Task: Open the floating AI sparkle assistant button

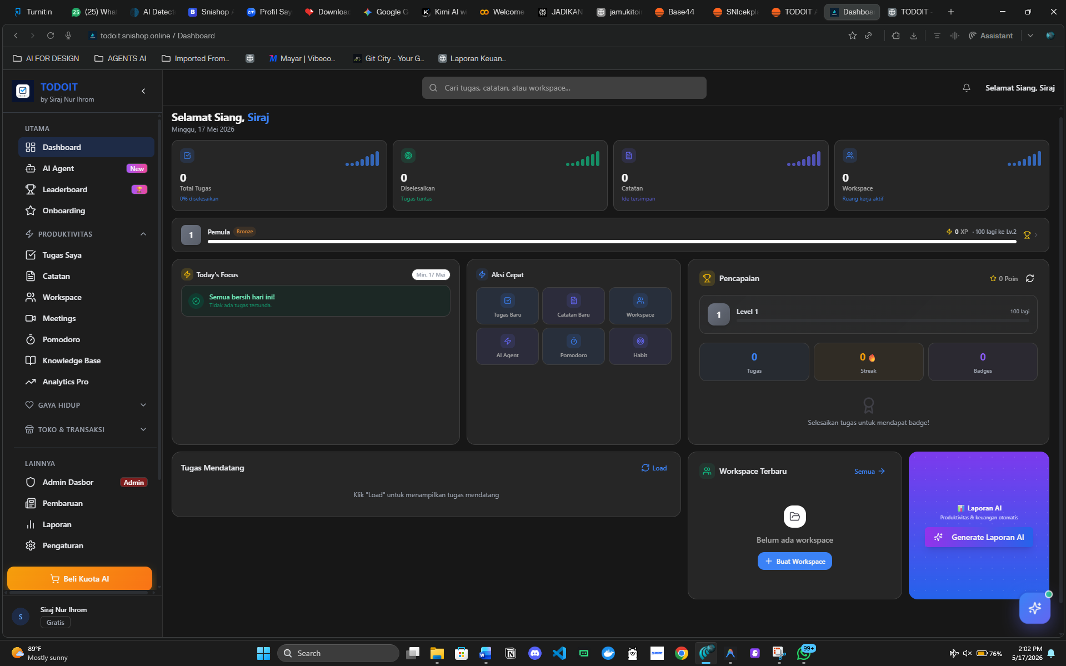Action: click(x=1035, y=608)
